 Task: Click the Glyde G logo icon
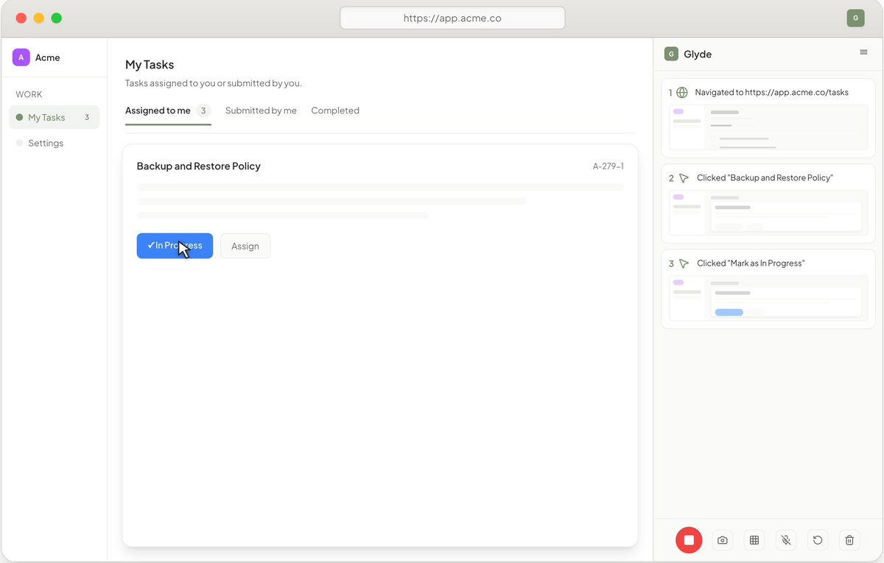click(x=671, y=54)
